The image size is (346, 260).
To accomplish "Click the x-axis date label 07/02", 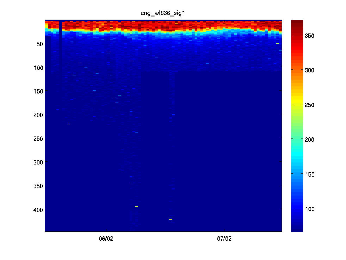I will (x=224, y=239).
